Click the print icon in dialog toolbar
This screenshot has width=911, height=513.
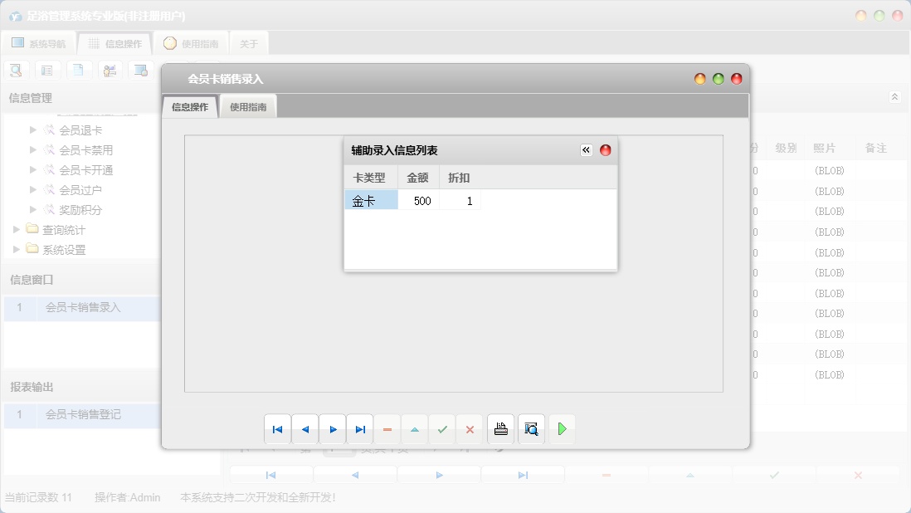(x=501, y=429)
